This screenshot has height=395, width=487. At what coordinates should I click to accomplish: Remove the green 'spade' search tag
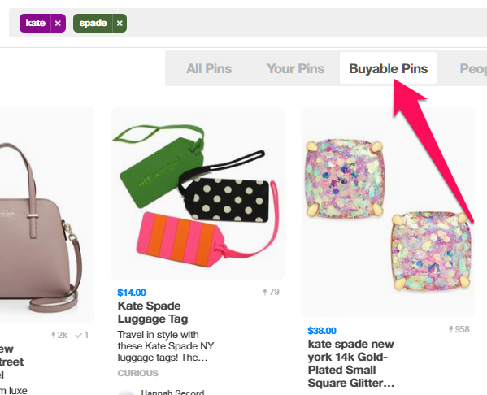coord(120,24)
